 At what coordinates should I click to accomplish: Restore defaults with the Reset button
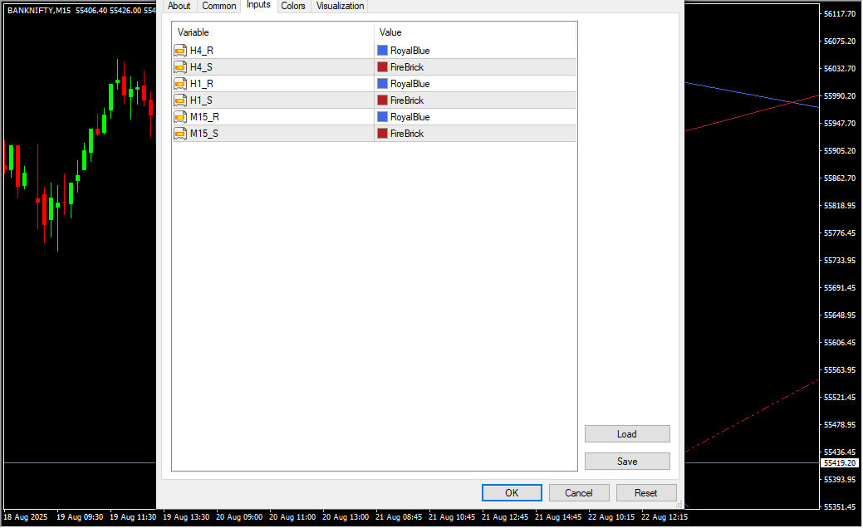(646, 493)
